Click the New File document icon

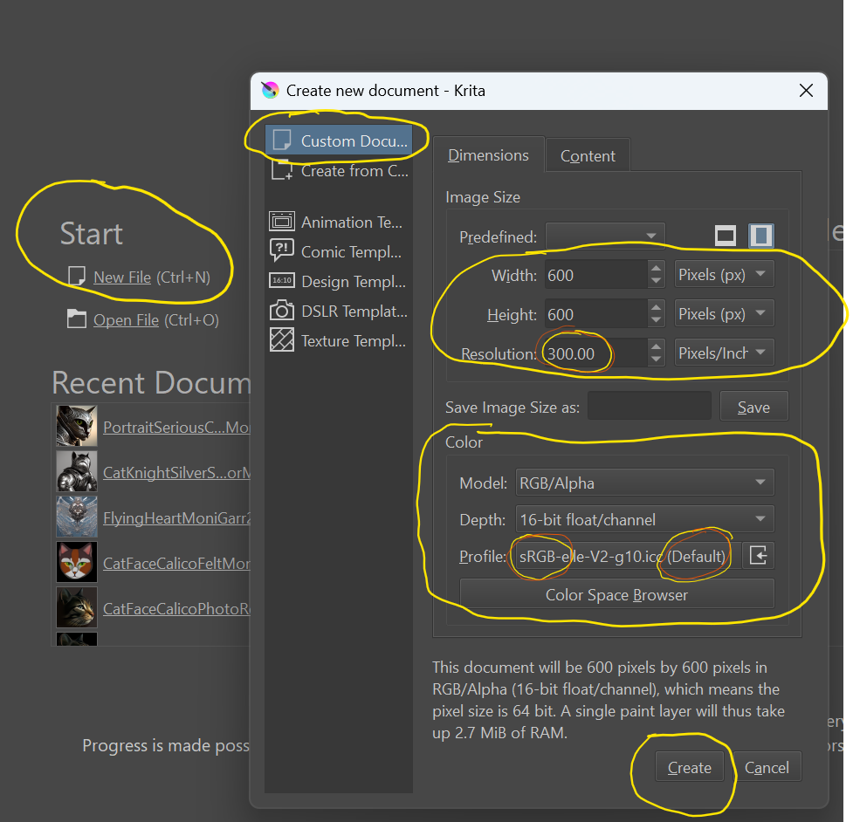click(78, 277)
